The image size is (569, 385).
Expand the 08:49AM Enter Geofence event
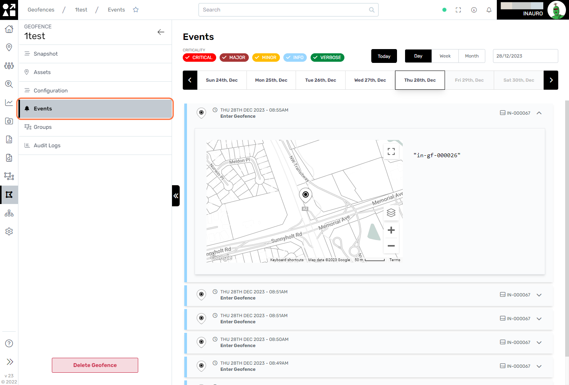coord(539,366)
